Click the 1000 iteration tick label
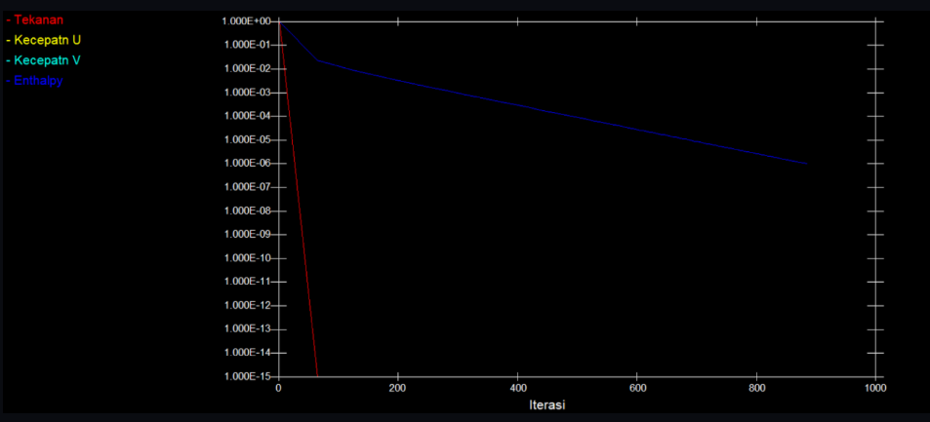930x422 pixels. click(875, 388)
